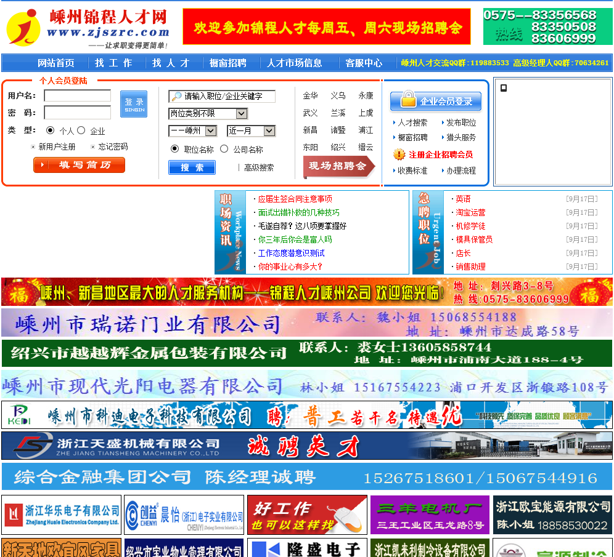
Task: Read 面试出错补救的几种技巧 article
Action: click(x=299, y=212)
